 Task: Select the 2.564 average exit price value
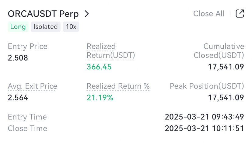(x=18, y=98)
